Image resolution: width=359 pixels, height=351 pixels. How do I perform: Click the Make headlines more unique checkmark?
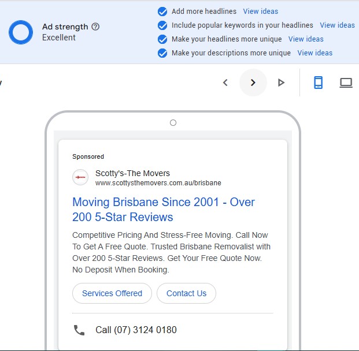point(162,39)
